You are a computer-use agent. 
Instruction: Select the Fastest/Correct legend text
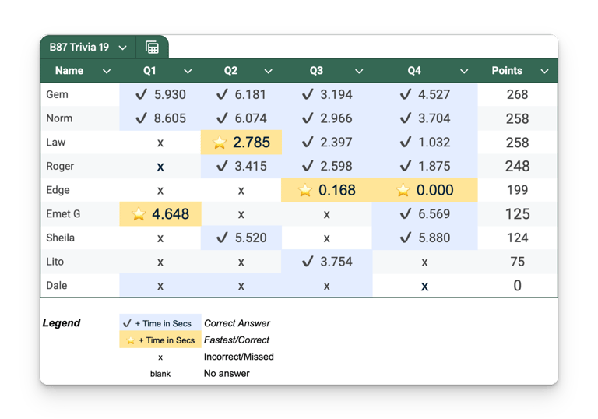click(237, 340)
